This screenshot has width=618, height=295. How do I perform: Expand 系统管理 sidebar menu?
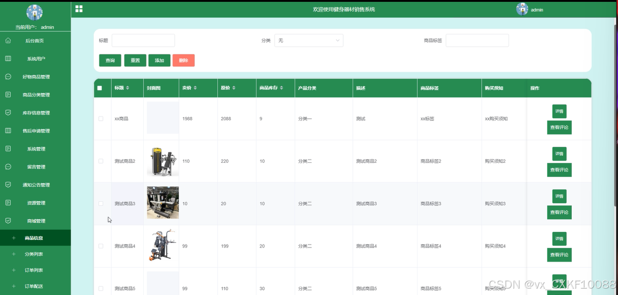tap(35, 149)
